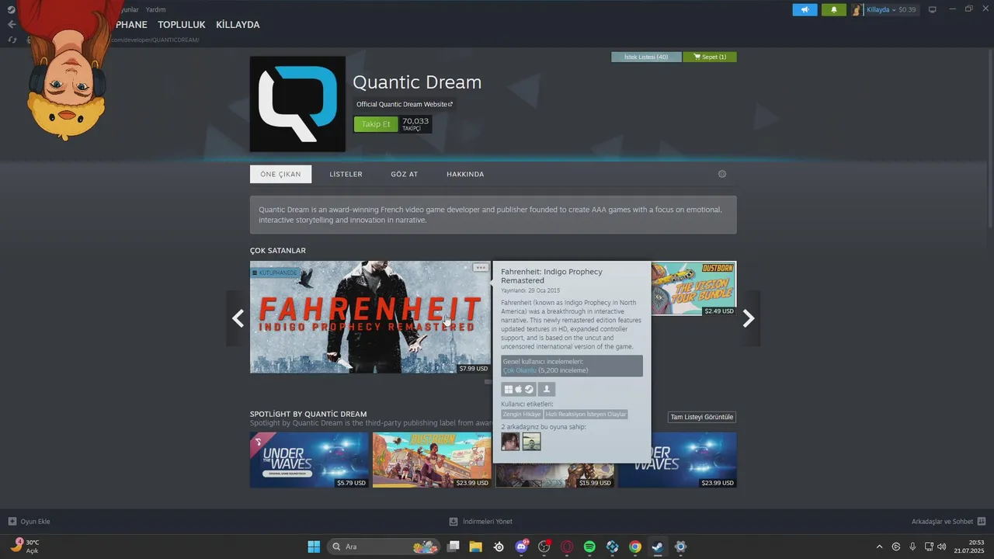994x559 pixels.
Task: Click Tam Listeyi Görüntüle button
Action: tap(702, 417)
